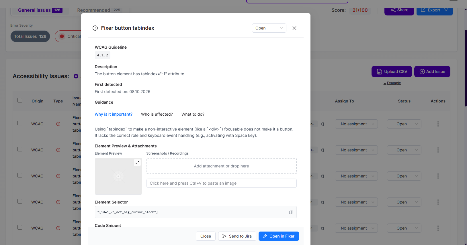The width and height of the screenshot is (467, 245).
Task: Open first row's No assigment dropdown
Action: pos(356,124)
